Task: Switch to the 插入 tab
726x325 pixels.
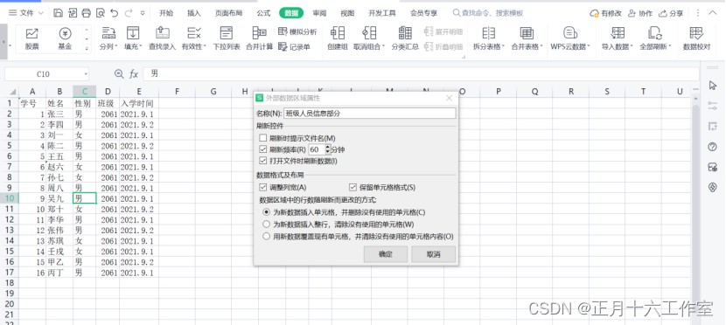Action: point(194,13)
